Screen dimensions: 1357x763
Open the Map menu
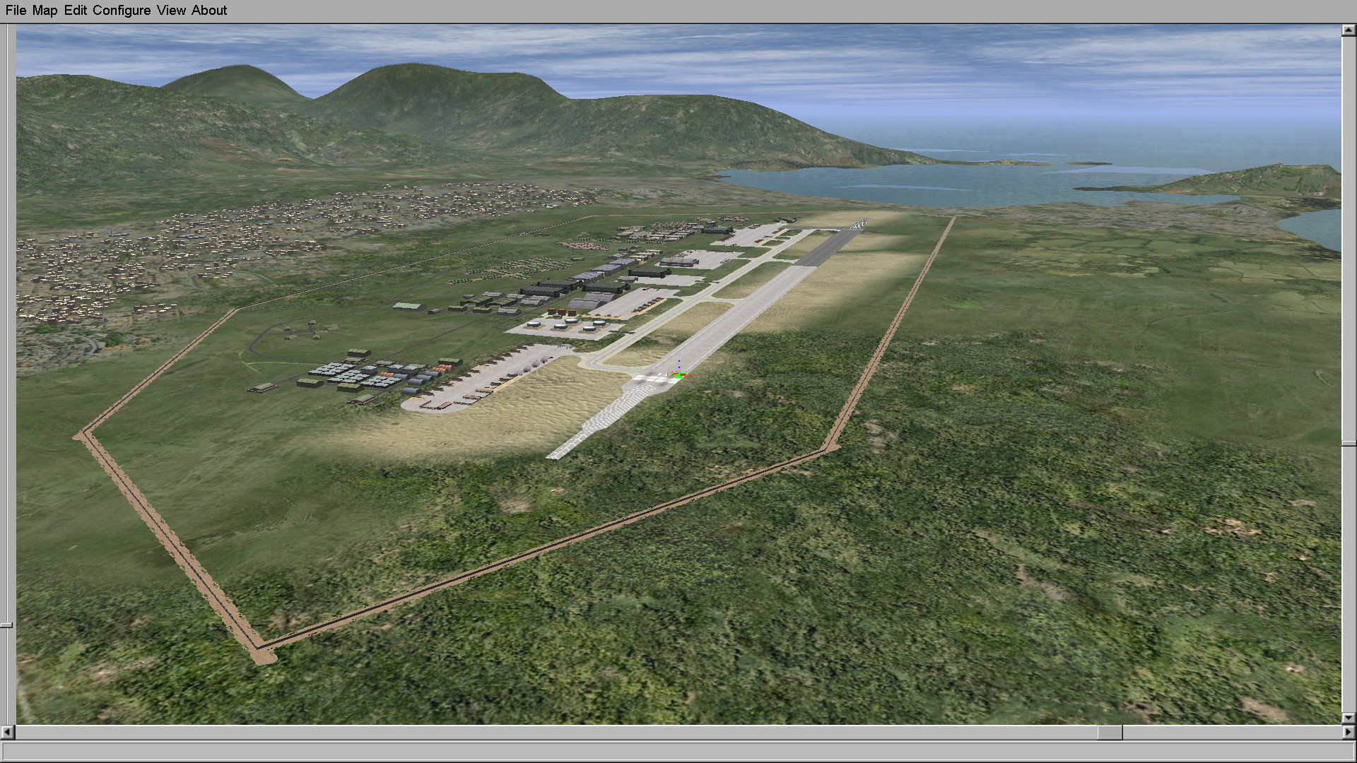45,11
